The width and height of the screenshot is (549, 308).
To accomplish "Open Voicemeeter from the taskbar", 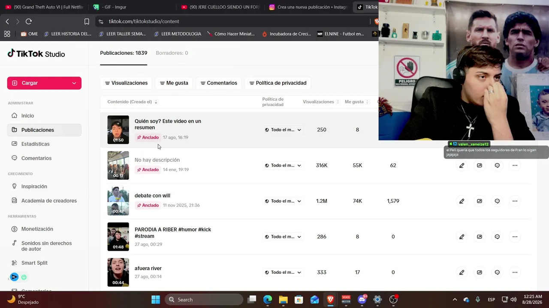I will 346,299.
